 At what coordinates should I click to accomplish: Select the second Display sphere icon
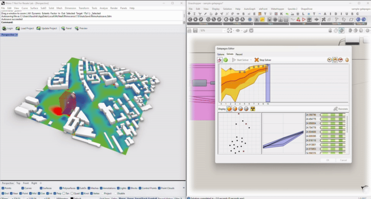(x=235, y=109)
